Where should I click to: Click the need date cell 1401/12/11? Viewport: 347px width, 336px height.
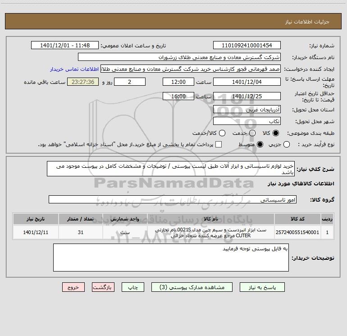(36, 232)
